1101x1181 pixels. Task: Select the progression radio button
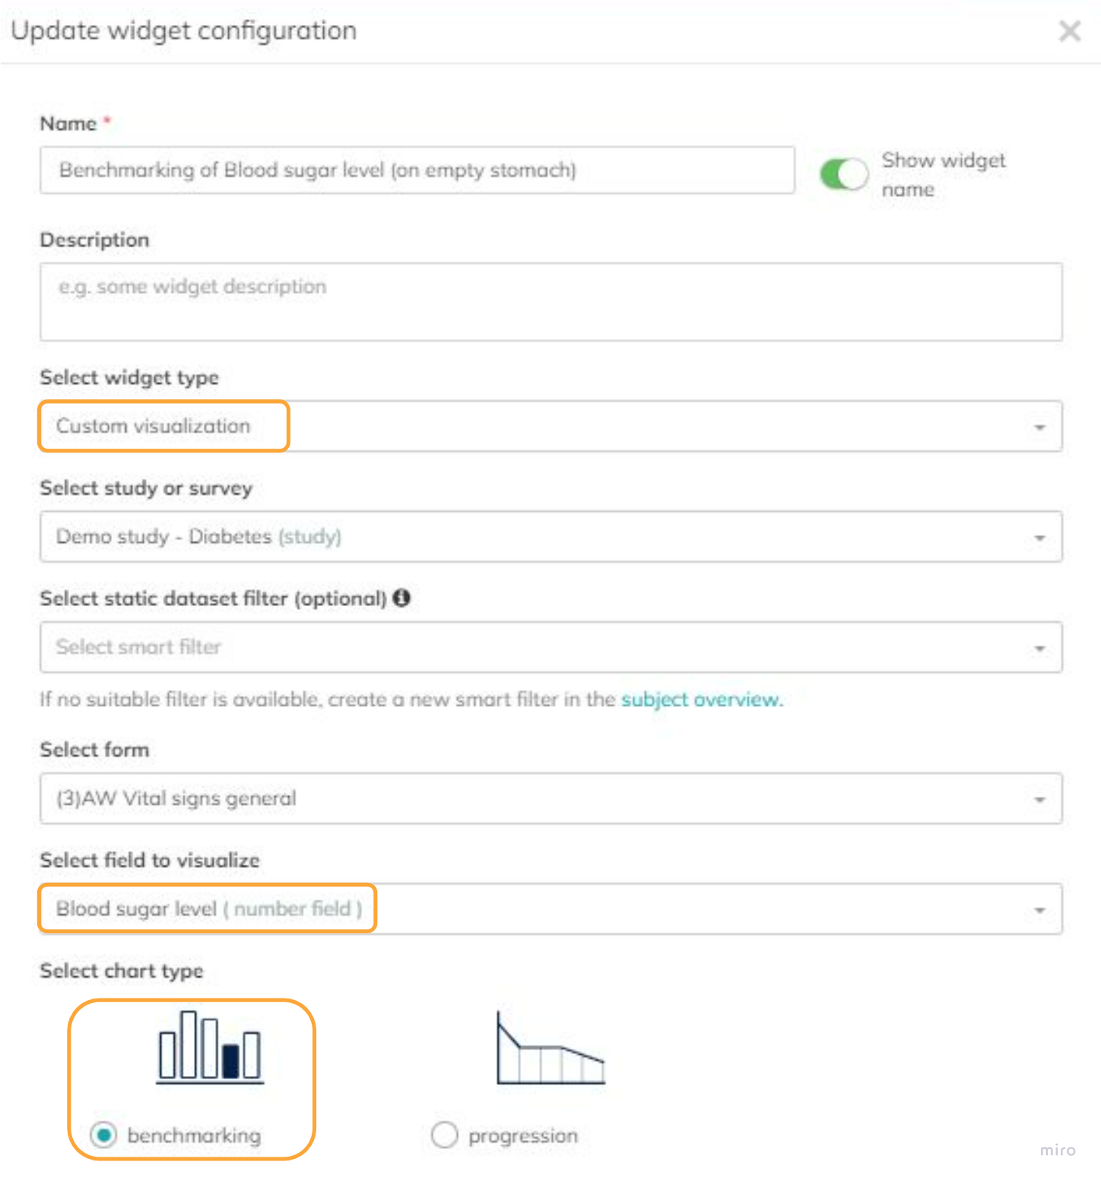[x=444, y=1135]
